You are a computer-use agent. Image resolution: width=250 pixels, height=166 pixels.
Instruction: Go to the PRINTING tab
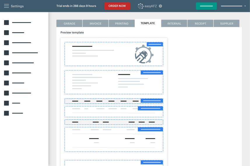(x=122, y=24)
